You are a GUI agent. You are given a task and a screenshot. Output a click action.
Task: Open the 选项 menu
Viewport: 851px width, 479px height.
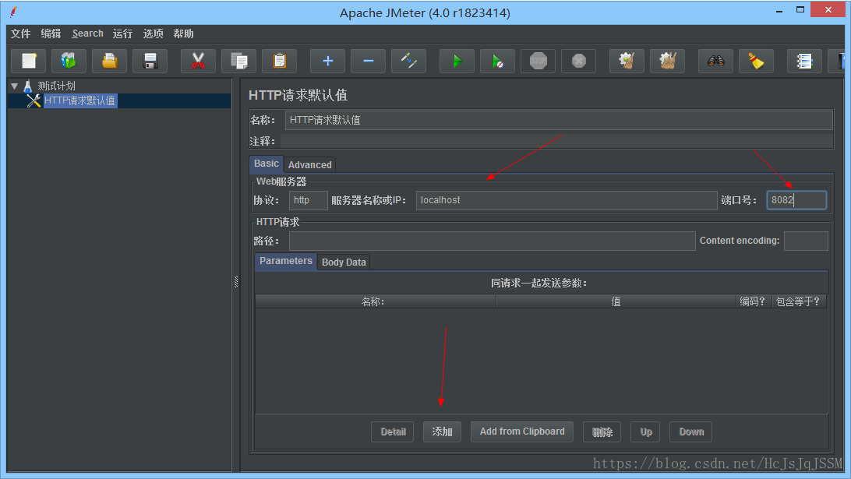pyautogui.click(x=153, y=33)
